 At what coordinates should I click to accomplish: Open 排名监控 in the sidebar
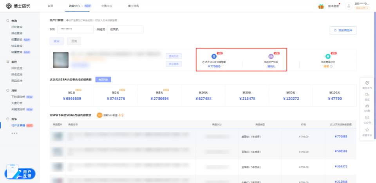pos(17,75)
